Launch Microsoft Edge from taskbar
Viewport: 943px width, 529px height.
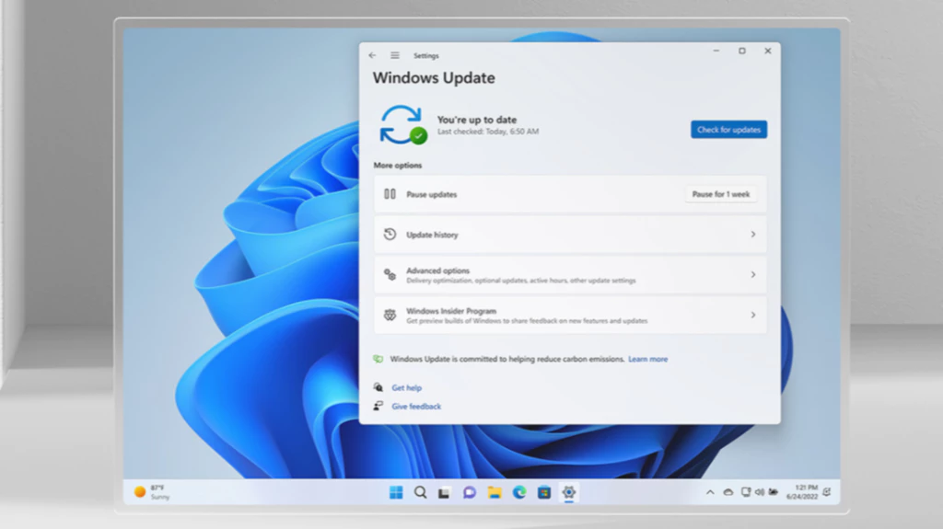point(519,493)
